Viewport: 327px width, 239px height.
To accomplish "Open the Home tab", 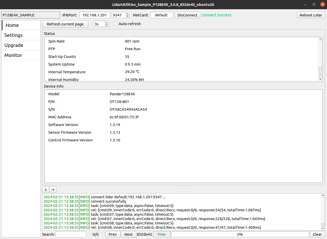I will click(x=21, y=25).
